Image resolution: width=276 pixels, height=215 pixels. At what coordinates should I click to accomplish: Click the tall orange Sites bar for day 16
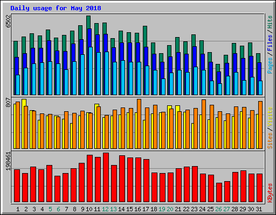pyautogui.click(x=139, y=124)
